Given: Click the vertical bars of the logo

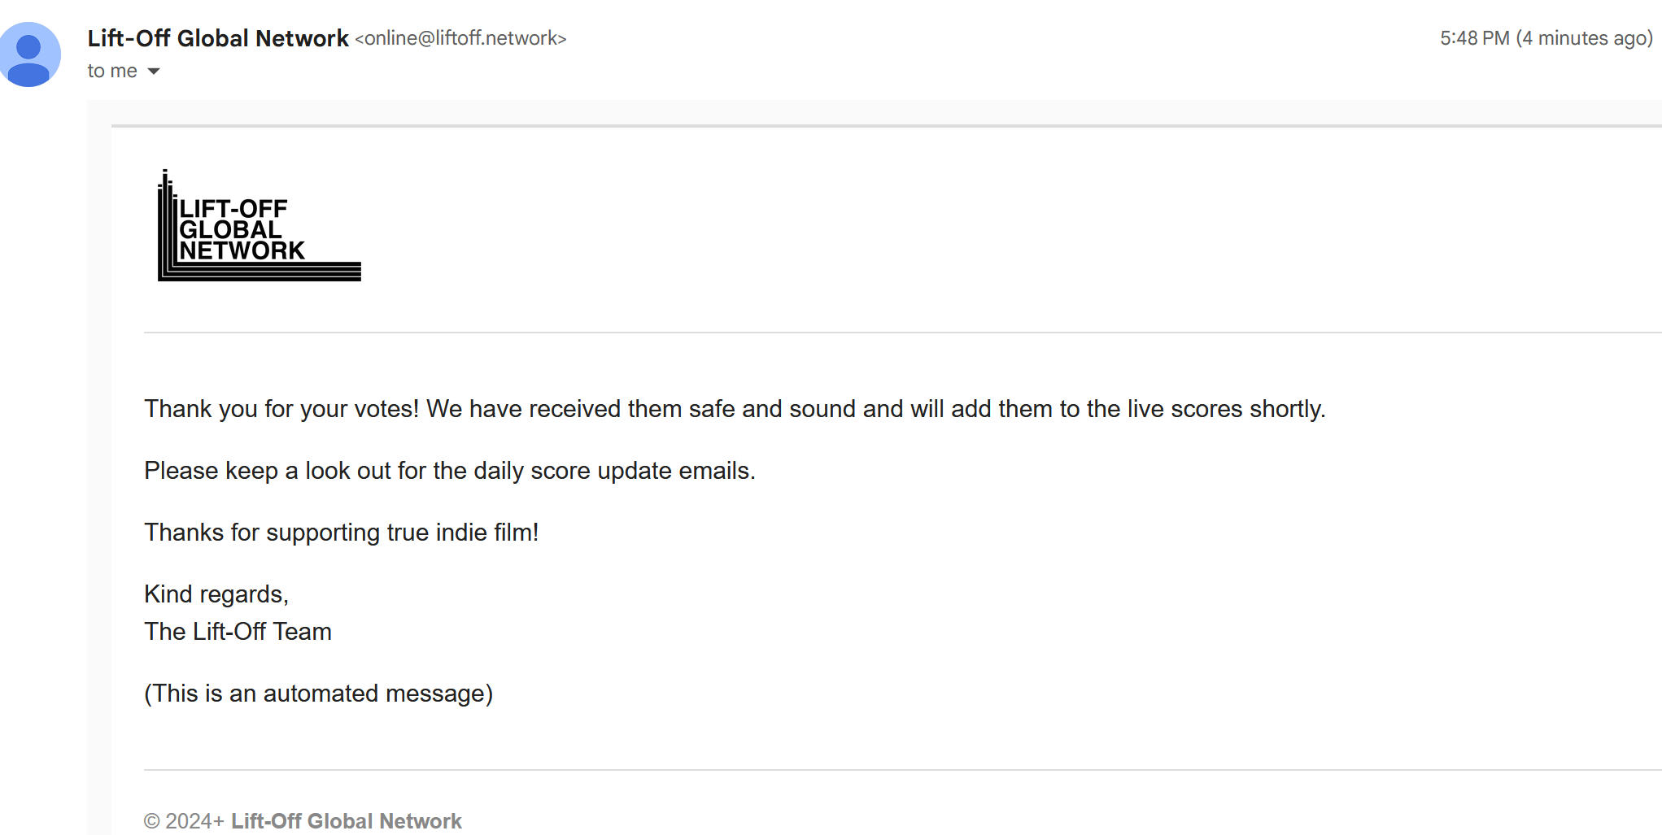Looking at the screenshot, I should (167, 224).
